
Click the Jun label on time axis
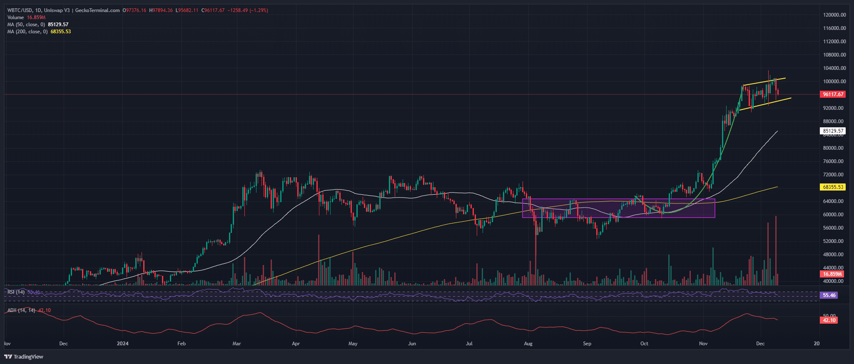[x=412, y=344]
